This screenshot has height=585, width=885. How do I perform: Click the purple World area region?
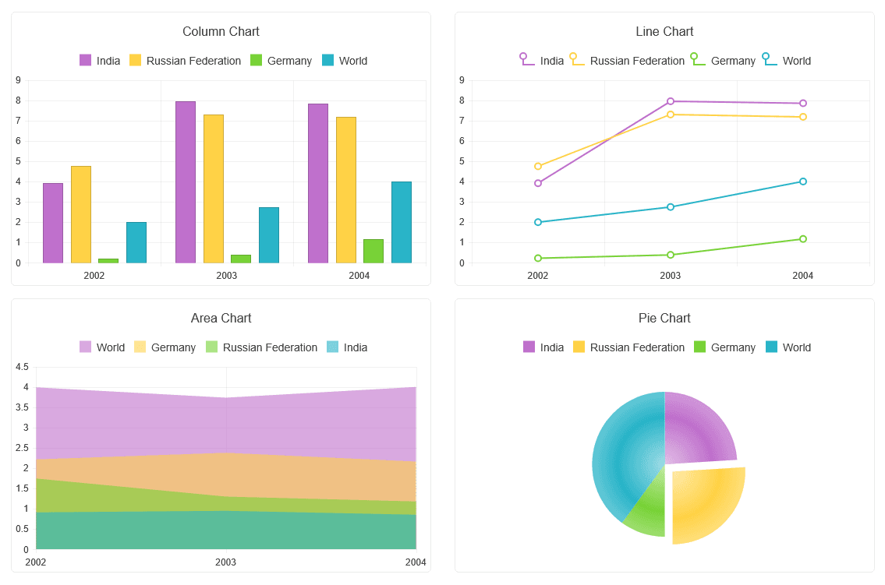click(226, 425)
